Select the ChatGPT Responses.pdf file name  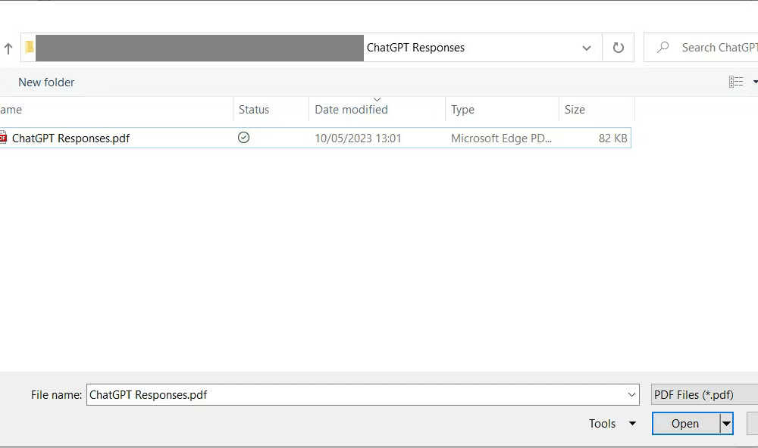point(70,138)
